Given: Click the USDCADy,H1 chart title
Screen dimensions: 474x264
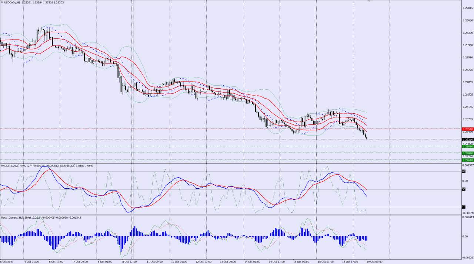Looking at the screenshot, I should [x=12, y=2].
